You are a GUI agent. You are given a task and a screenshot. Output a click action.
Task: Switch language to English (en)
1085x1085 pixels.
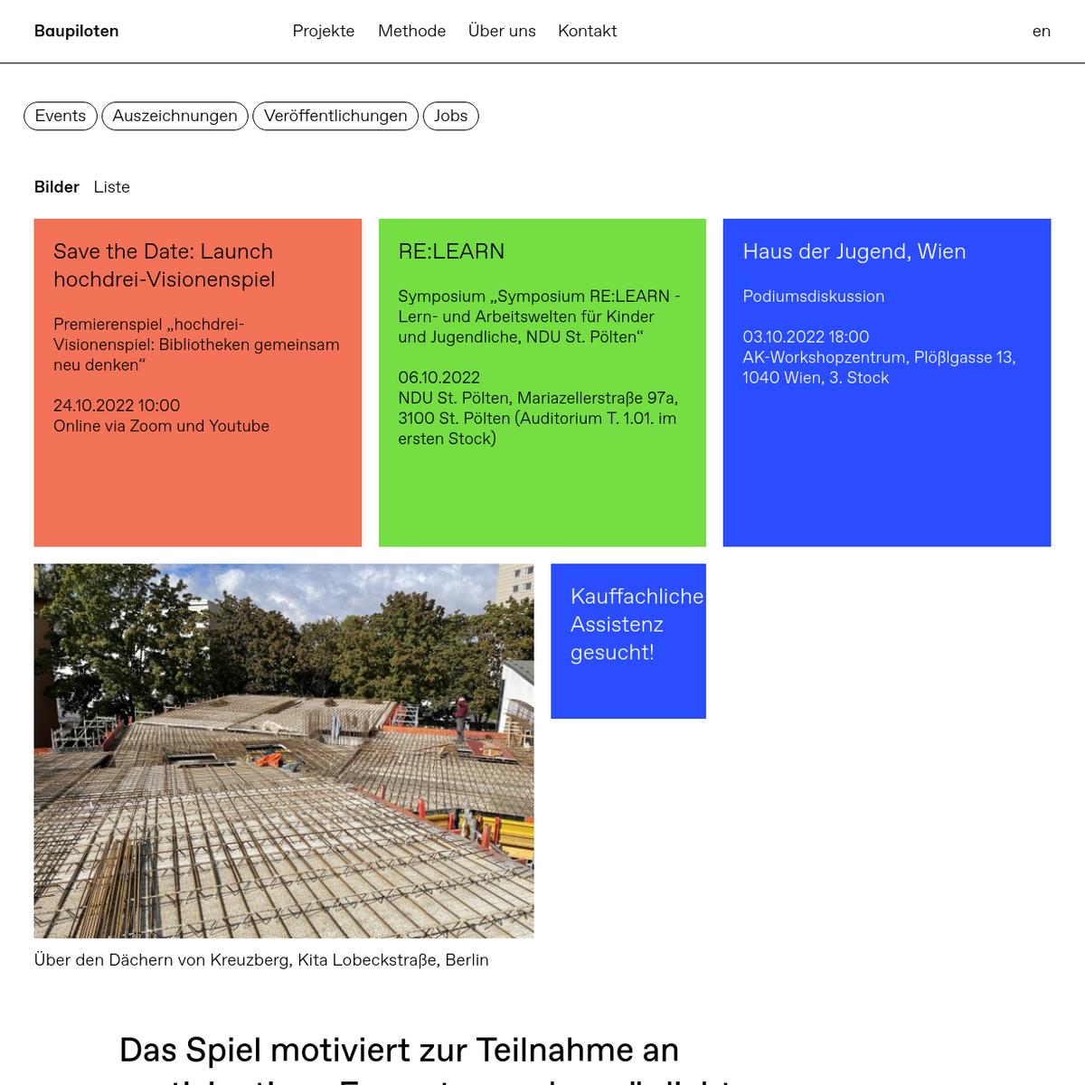1041,31
